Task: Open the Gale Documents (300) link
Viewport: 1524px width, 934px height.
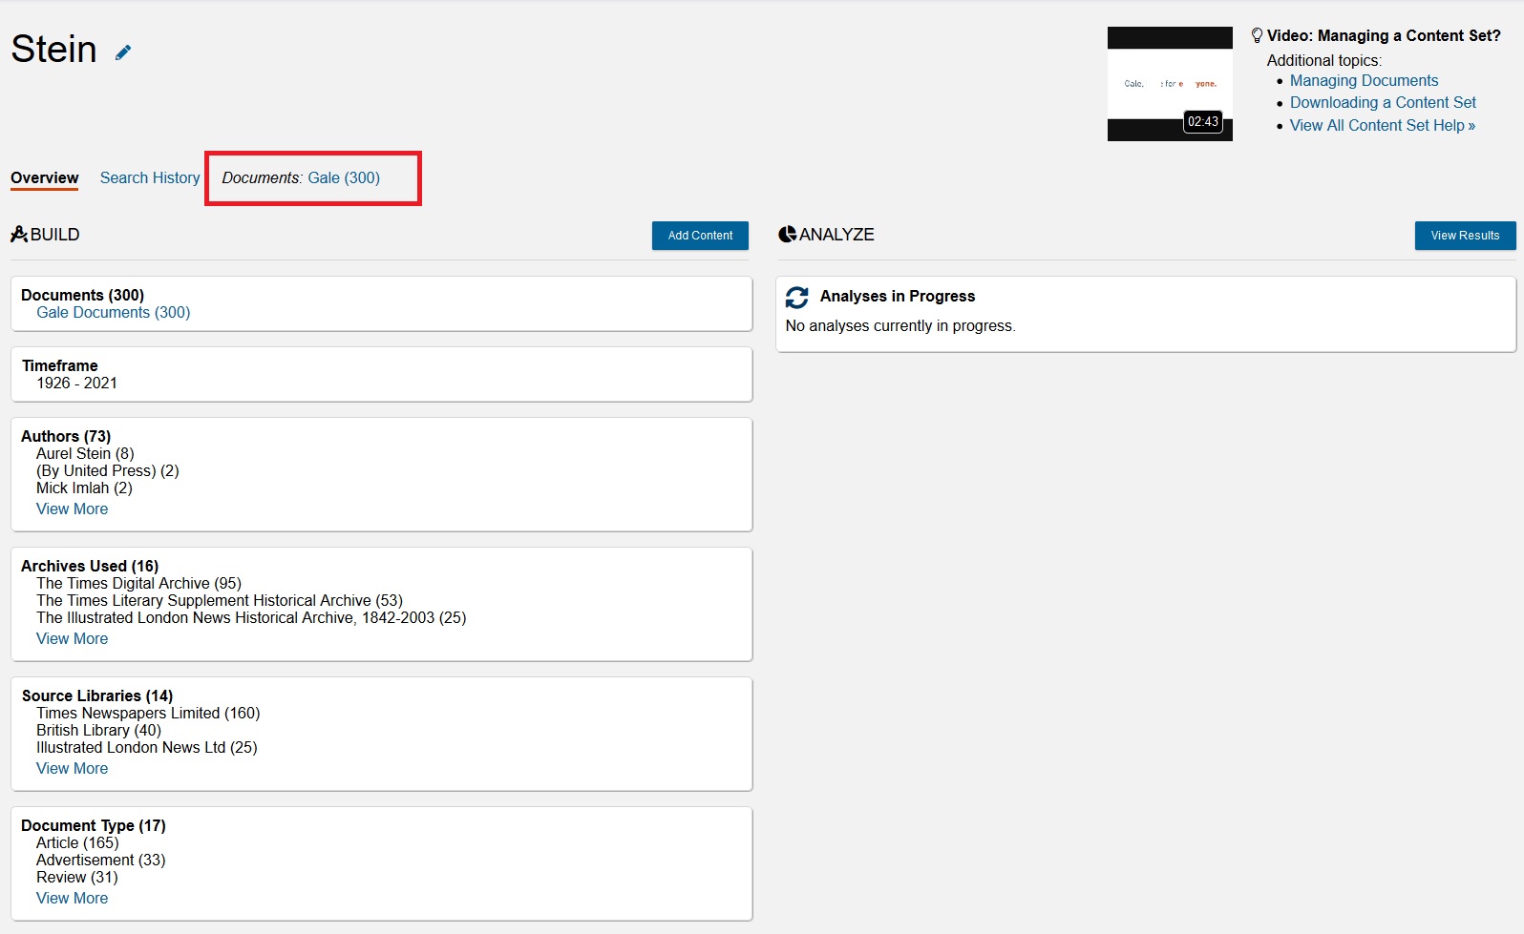Action: [113, 312]
